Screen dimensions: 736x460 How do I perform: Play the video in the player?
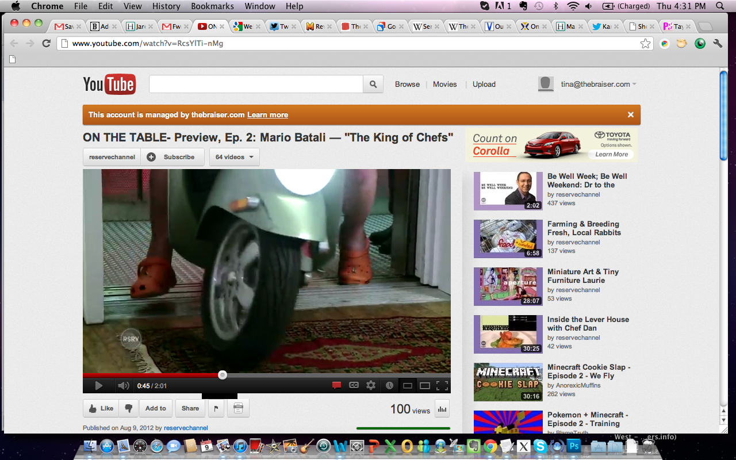[x=98, y=386]
